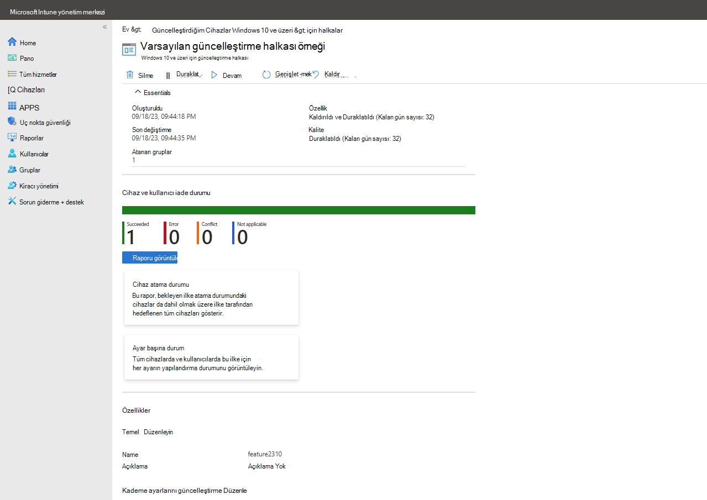Click the Devam toolbar button
Viewport: 707px width, 500px height.
point(227,75)
